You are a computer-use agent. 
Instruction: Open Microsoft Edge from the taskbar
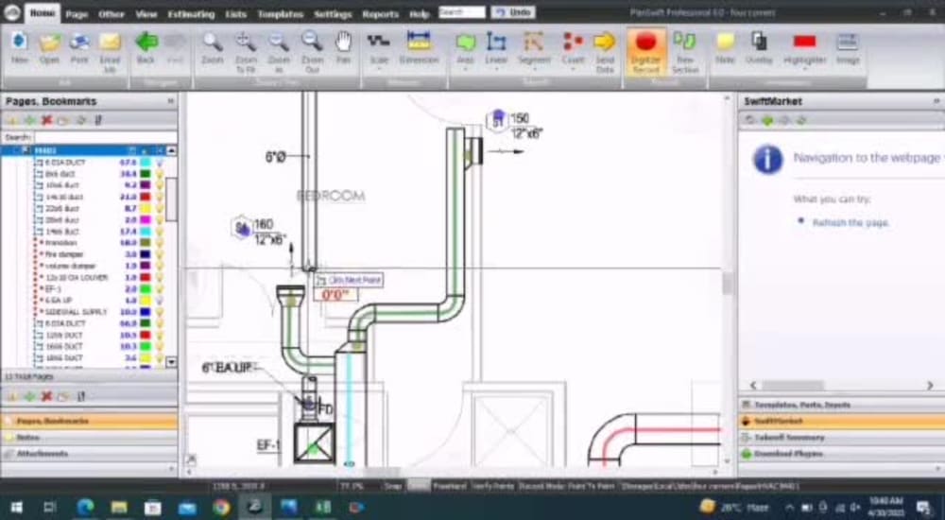[85, 508]
